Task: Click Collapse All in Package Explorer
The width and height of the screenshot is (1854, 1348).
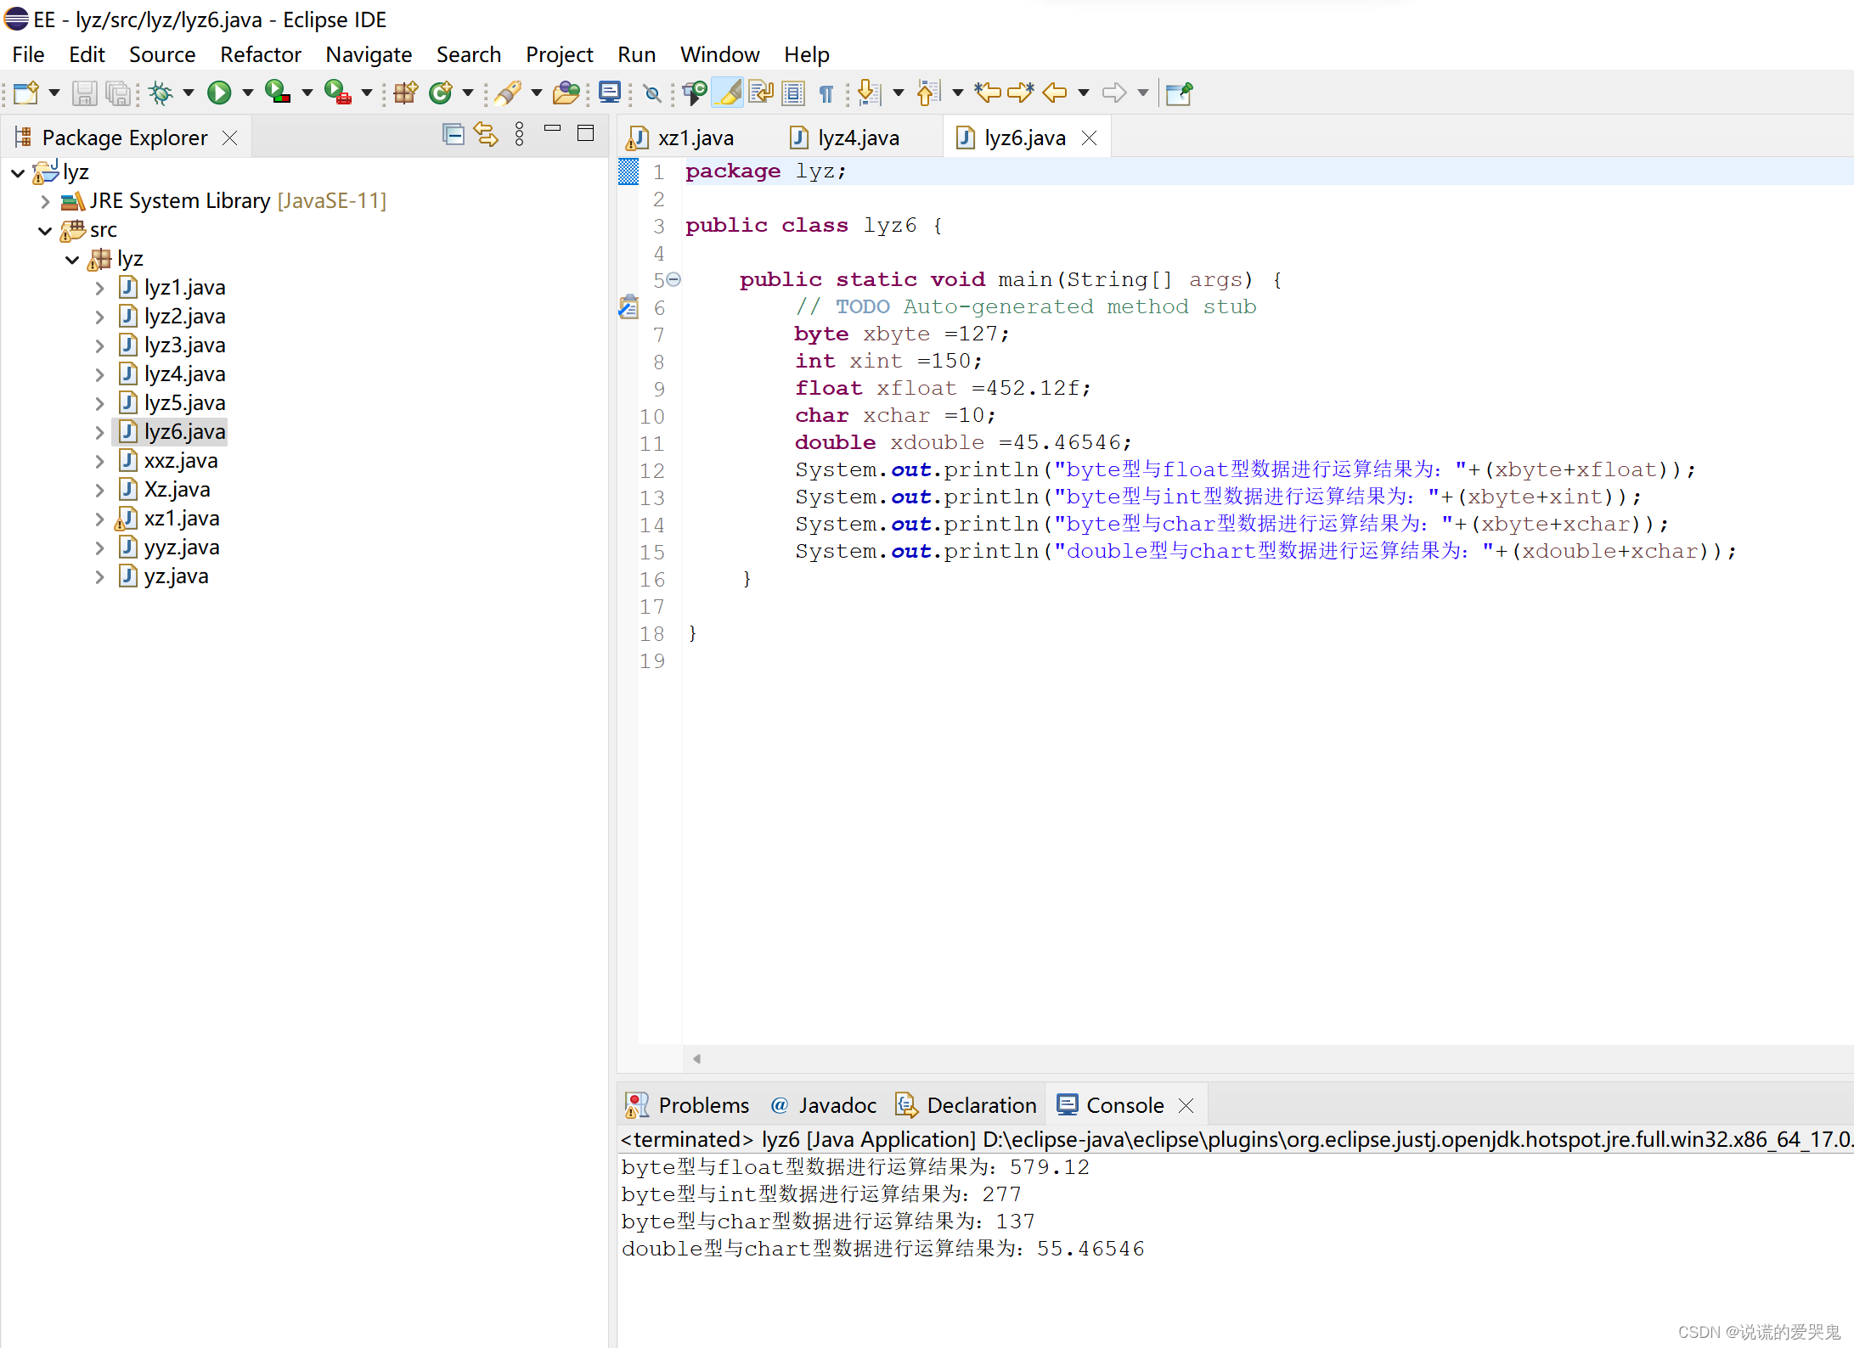Action: pos(453,134)
